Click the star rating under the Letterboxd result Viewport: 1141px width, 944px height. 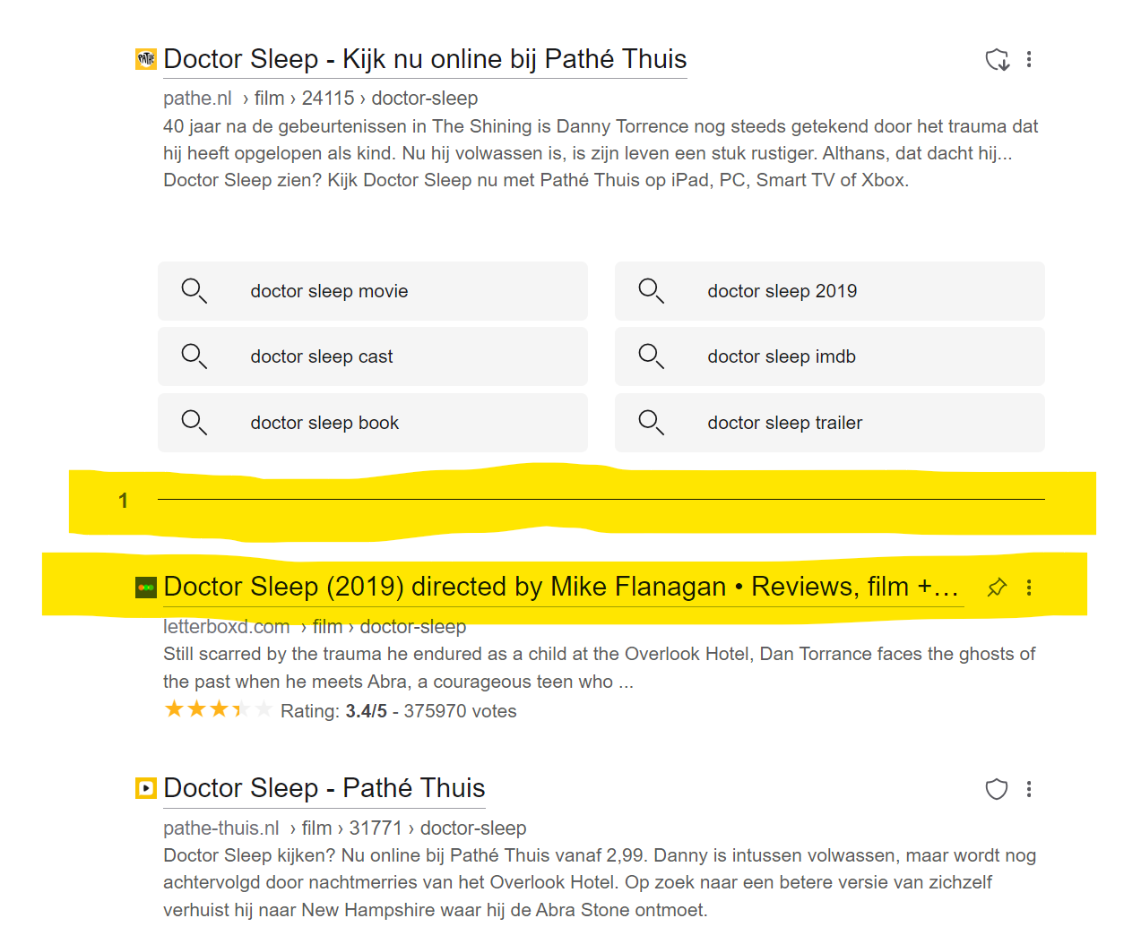coord(218,710)
